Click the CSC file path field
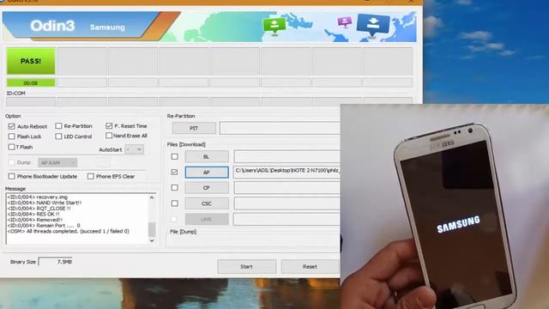 [287, 203]
